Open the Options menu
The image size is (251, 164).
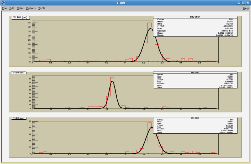click(x=31, y=8)
